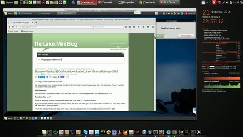Viewport: 243px width, 137px height.
Task: Click remote desktop tray clock 00:37
Action: [x=191, y=14]
